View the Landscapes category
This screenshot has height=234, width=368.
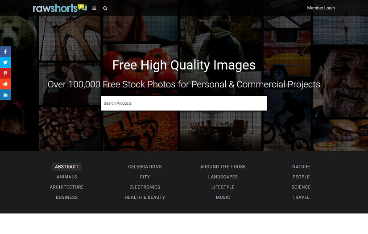223,177
